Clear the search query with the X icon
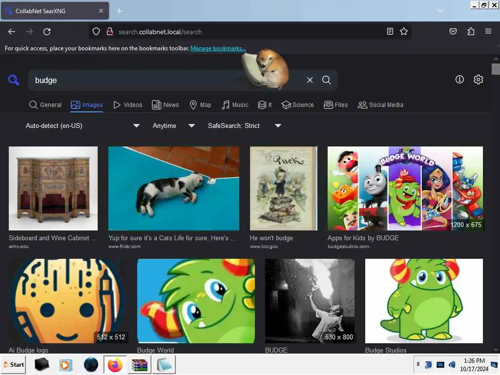 [x=310, y=80]
